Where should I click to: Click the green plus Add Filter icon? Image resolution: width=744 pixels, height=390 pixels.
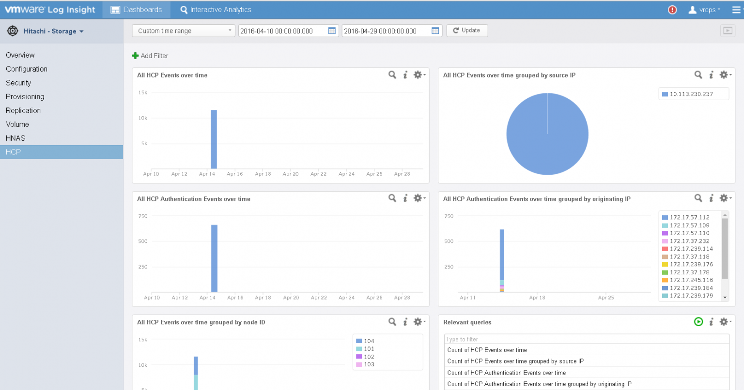pyautogui.click(x=135, y=56)
